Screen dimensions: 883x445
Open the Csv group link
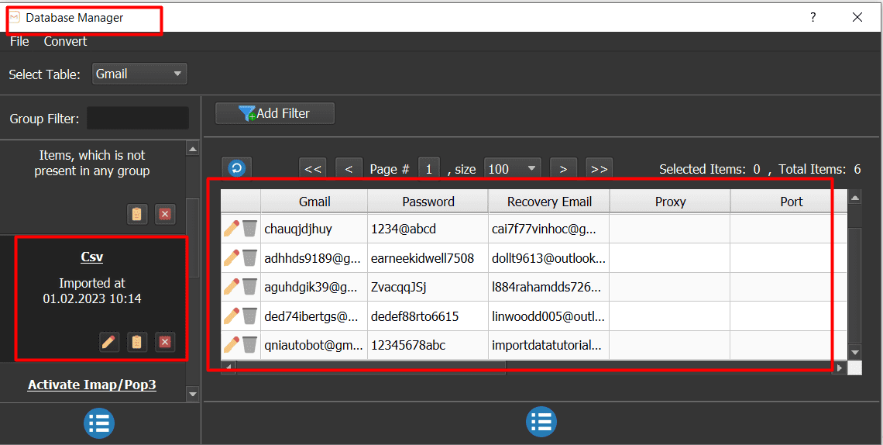[92, 257]
